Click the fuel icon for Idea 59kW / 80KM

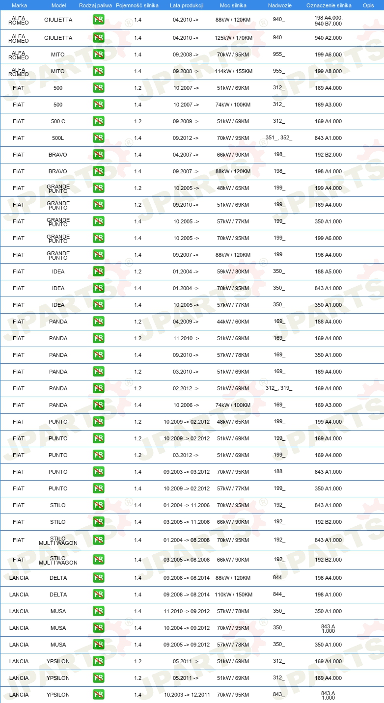pos(99,271)
